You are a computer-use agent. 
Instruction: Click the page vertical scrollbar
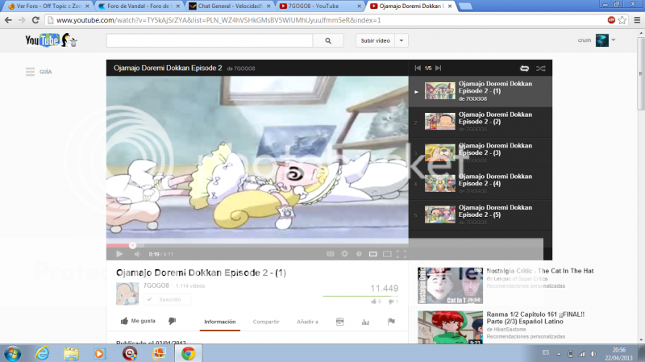click(x=640, y=74)
